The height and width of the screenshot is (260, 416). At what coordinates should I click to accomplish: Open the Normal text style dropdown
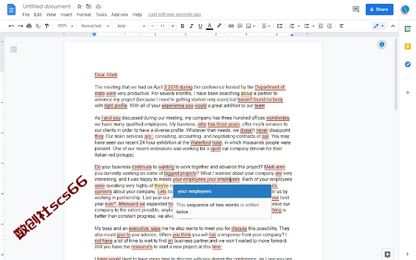coord(95,26)
